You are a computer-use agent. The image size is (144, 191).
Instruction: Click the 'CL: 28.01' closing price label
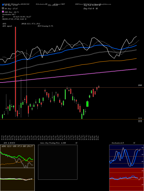(53, 5)
